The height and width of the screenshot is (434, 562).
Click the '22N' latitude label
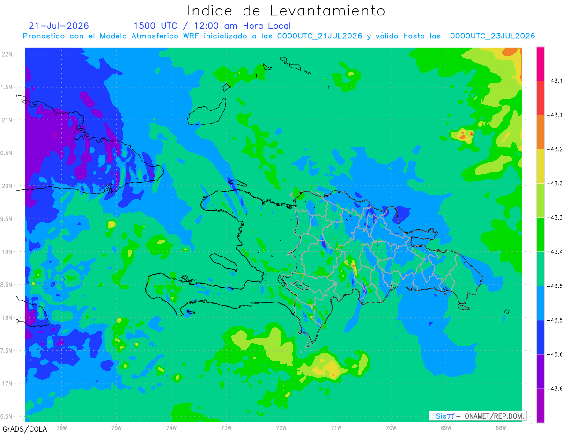8,54
